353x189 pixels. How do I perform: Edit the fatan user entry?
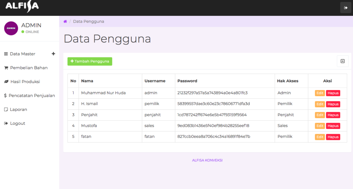tap(320, 137)
